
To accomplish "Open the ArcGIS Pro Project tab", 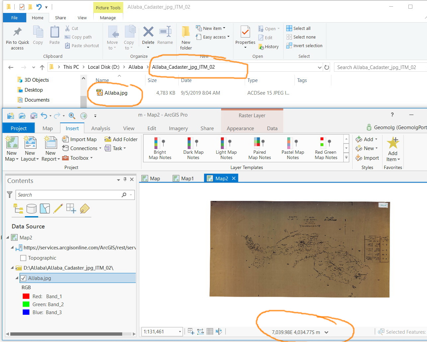I will pyautogui.click(x=19, y=128).
